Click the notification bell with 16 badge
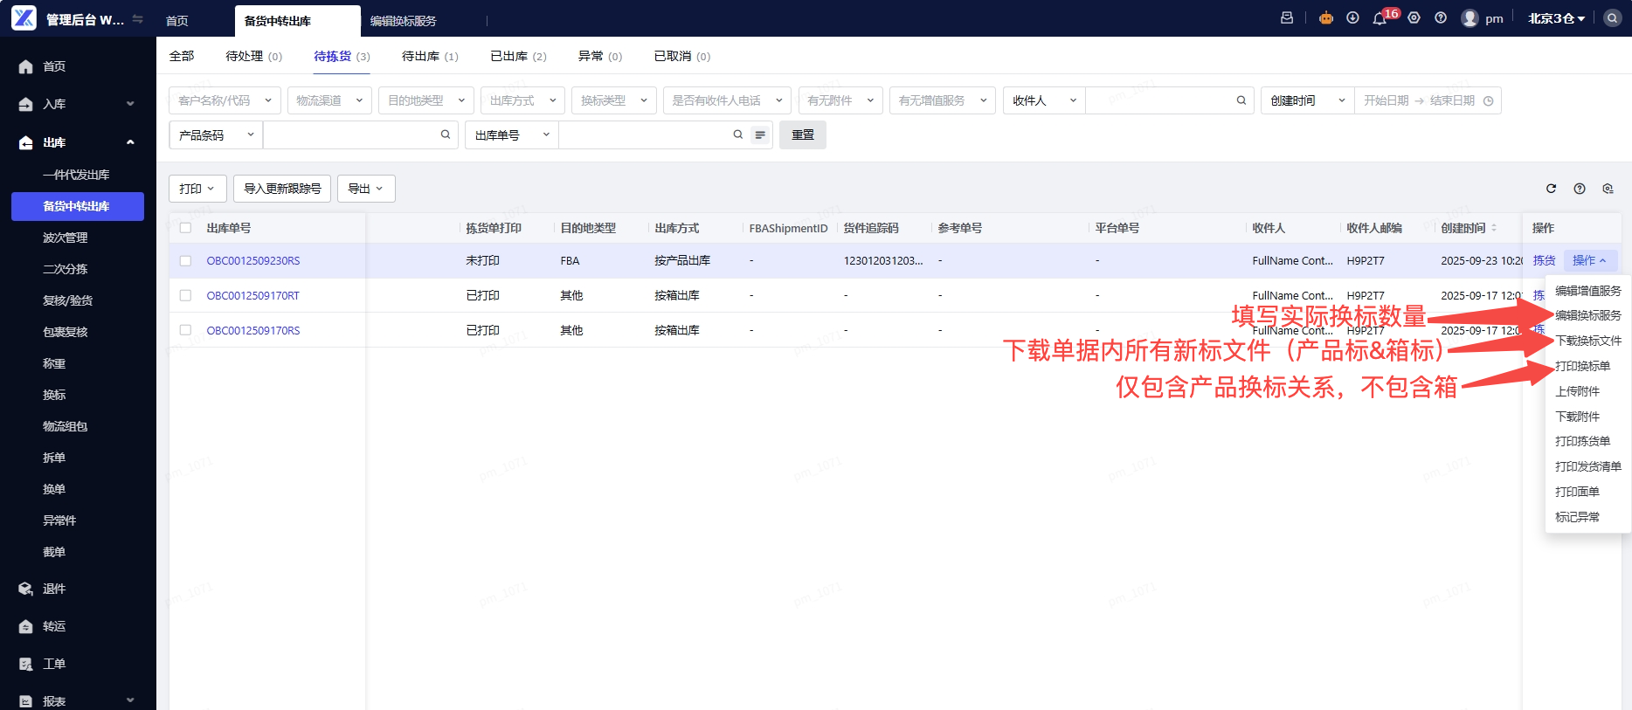The width and height of the screenshot is (1632, 710). tap(1380, 18)
